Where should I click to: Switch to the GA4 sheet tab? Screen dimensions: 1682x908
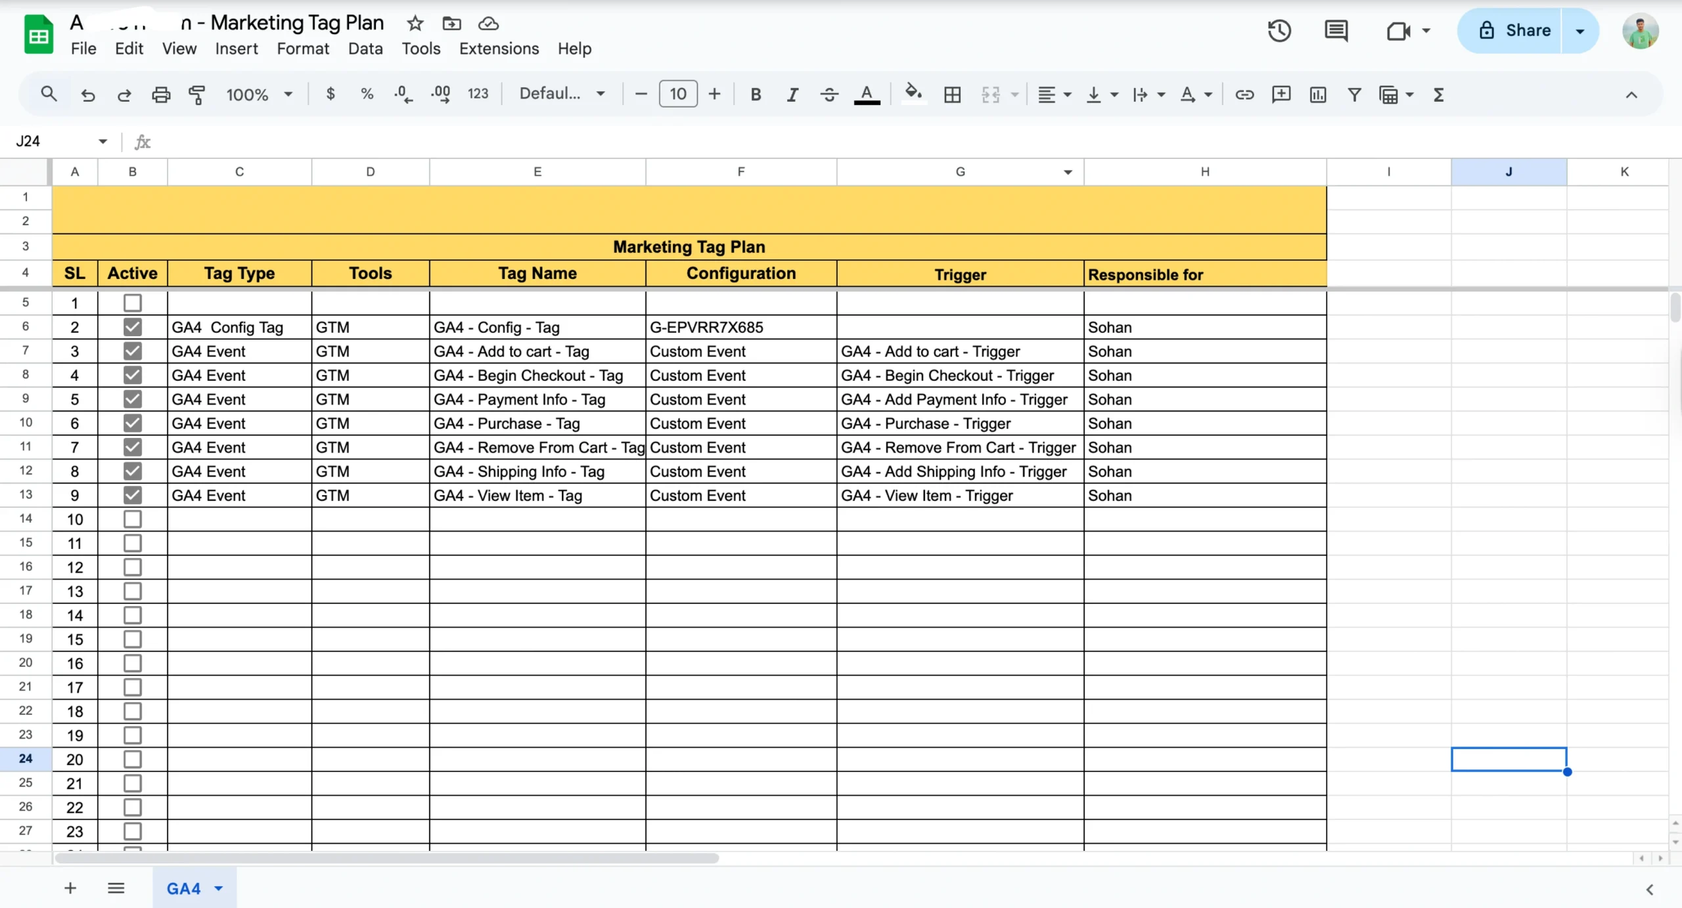[x=183, y=888]
